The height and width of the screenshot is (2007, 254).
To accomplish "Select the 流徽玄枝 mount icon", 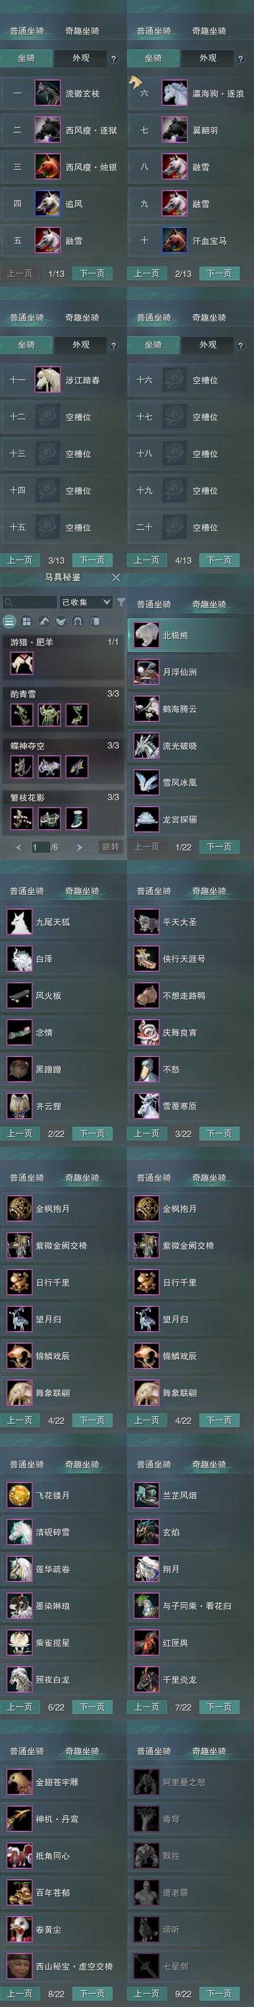I will [x=47, y=93].
